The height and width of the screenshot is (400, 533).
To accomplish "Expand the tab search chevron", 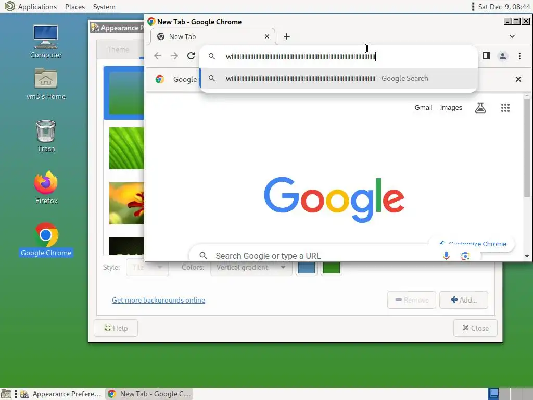I will pyautogui.click(x=512, y=36).
